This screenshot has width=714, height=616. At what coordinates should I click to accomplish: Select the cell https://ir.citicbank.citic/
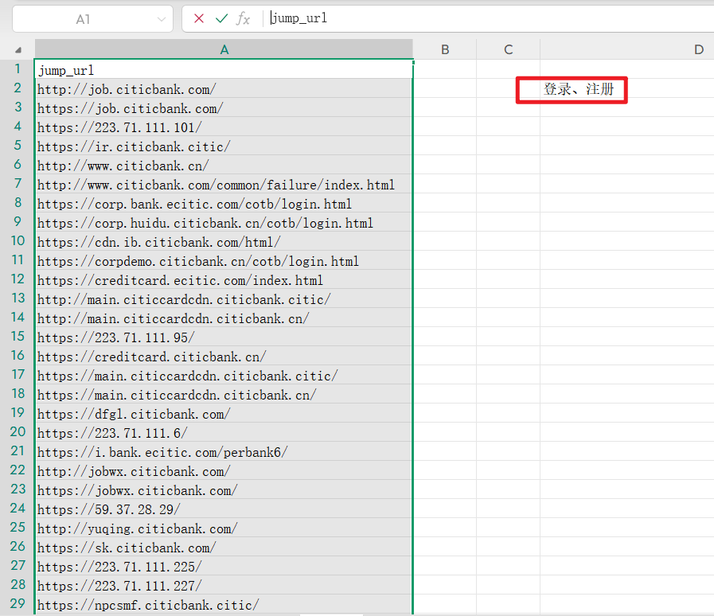point(224,146)
